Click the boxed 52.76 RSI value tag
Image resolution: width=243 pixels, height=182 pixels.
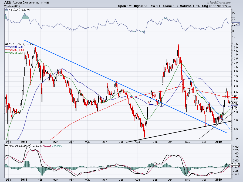235,24
